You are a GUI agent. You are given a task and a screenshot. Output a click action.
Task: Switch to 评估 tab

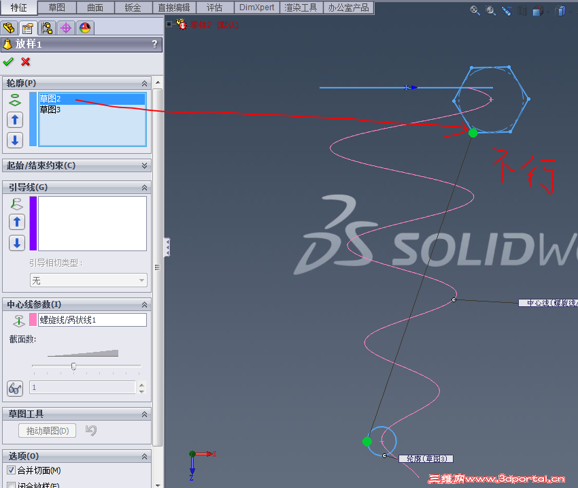(x=215, y=7)
